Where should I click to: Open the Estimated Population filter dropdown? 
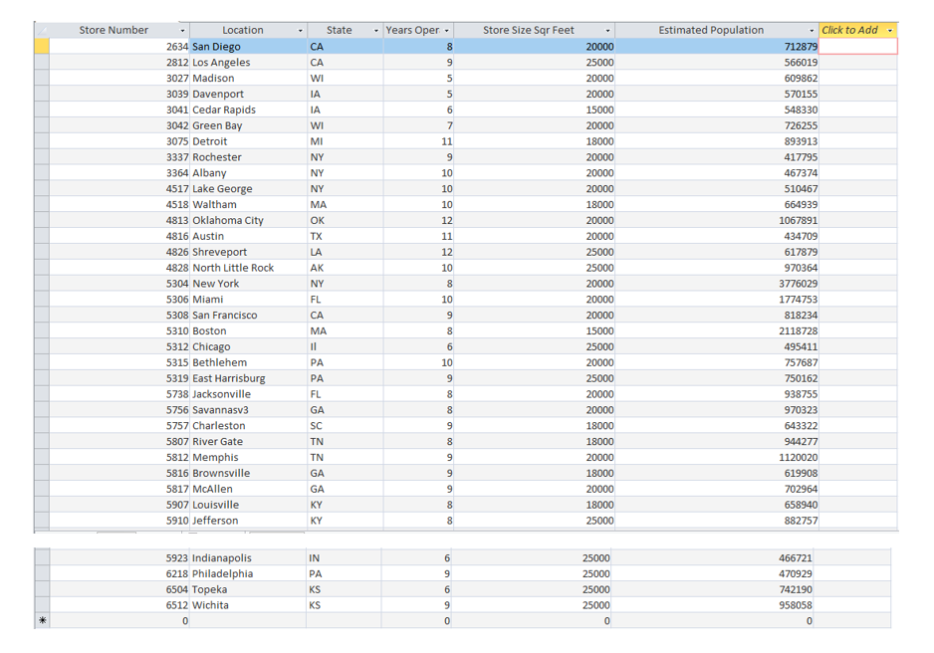(814, 30)
